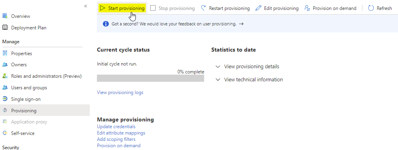Click the Refresh circular arrow icon
398x150 pixels.
[371, 8]
